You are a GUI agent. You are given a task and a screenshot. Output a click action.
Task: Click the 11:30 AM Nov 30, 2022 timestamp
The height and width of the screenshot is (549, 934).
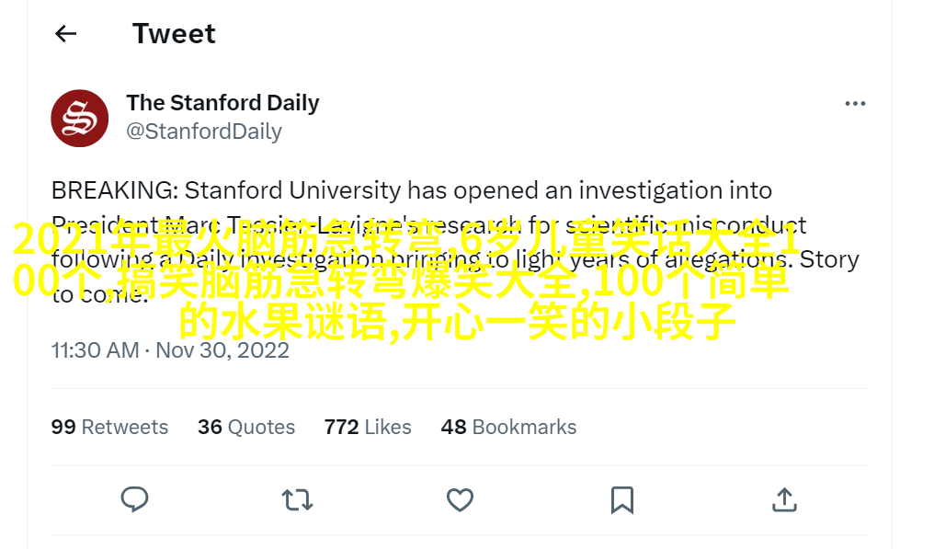(x=170, y=350)
